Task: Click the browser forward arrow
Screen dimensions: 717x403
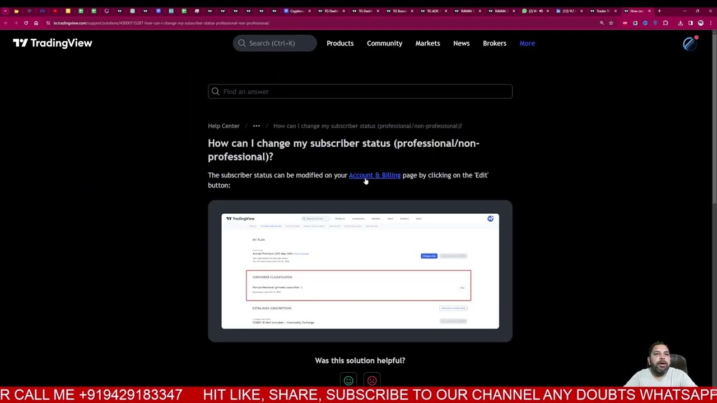Action: coord(16,23)
